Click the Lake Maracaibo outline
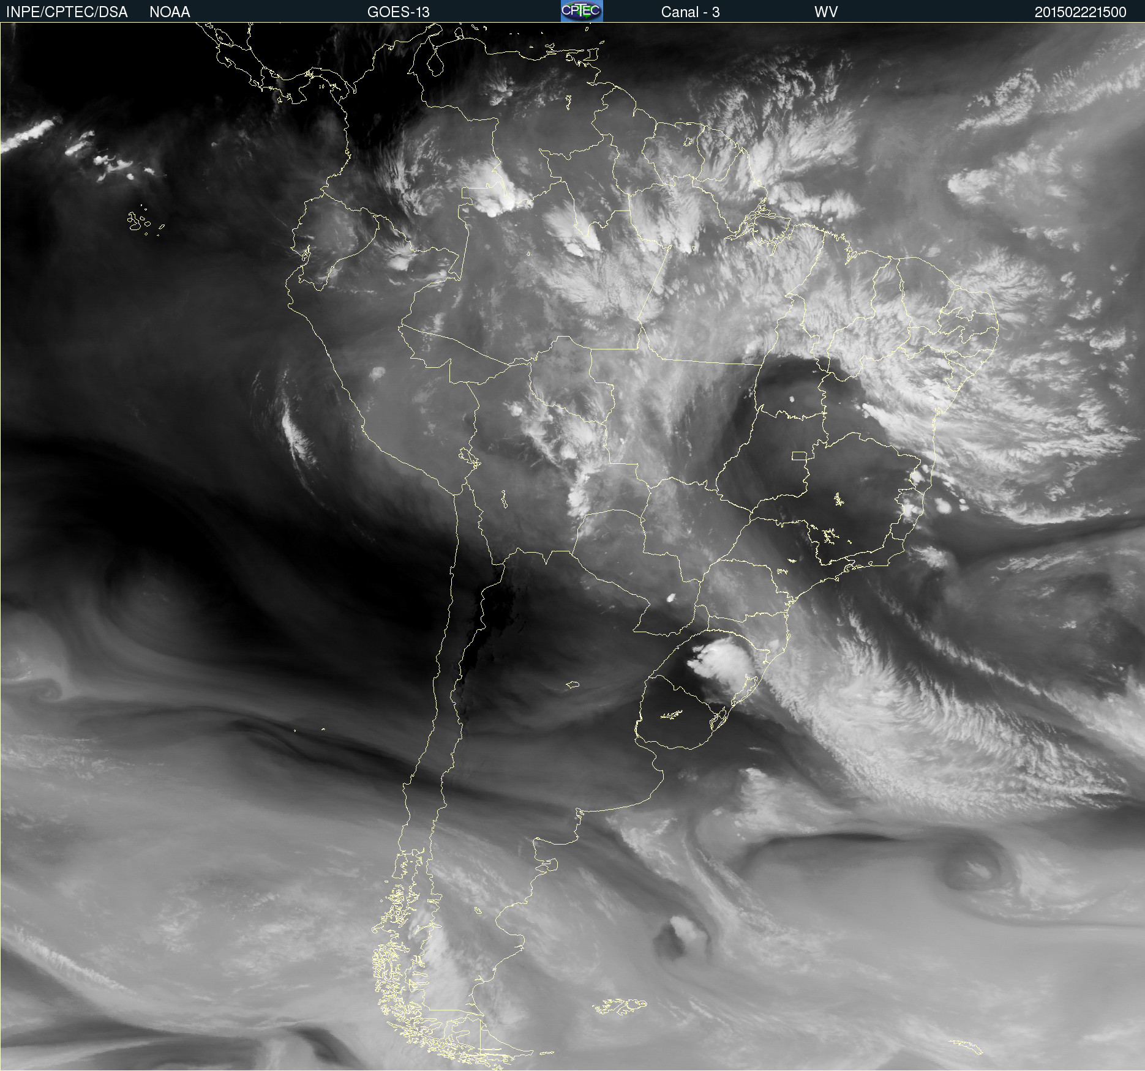The image size is (1145, 1071). [435, 62]
